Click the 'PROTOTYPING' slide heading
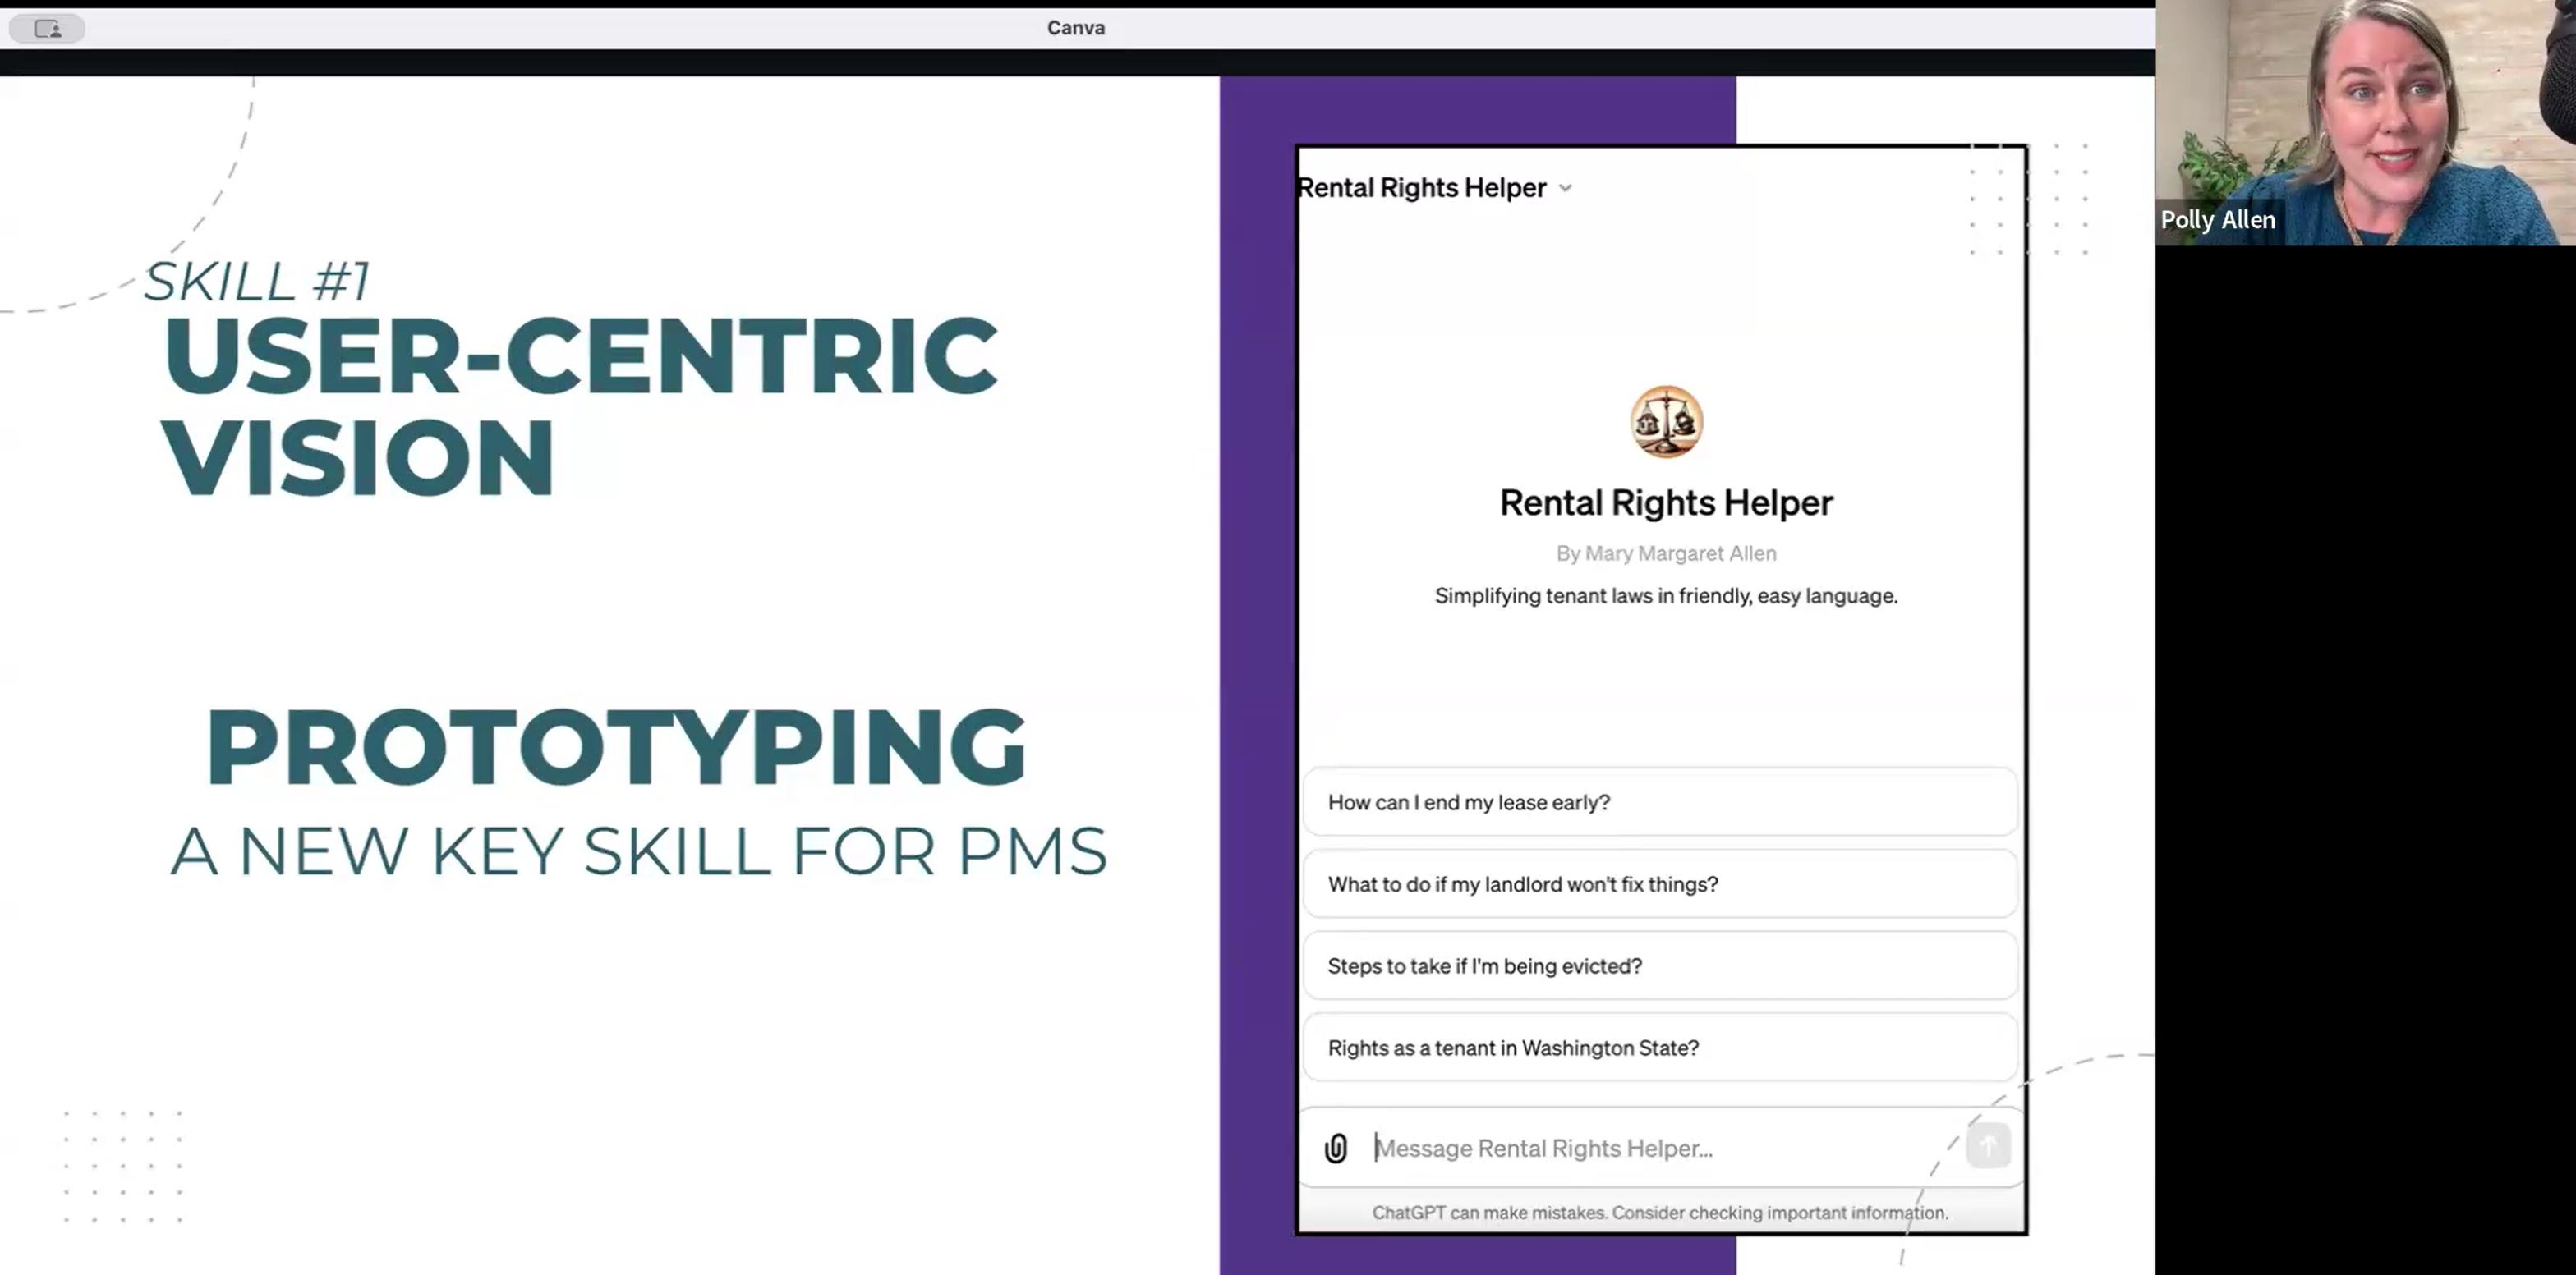Screen dimensions: 2576x1275 [x=617, y=747]
